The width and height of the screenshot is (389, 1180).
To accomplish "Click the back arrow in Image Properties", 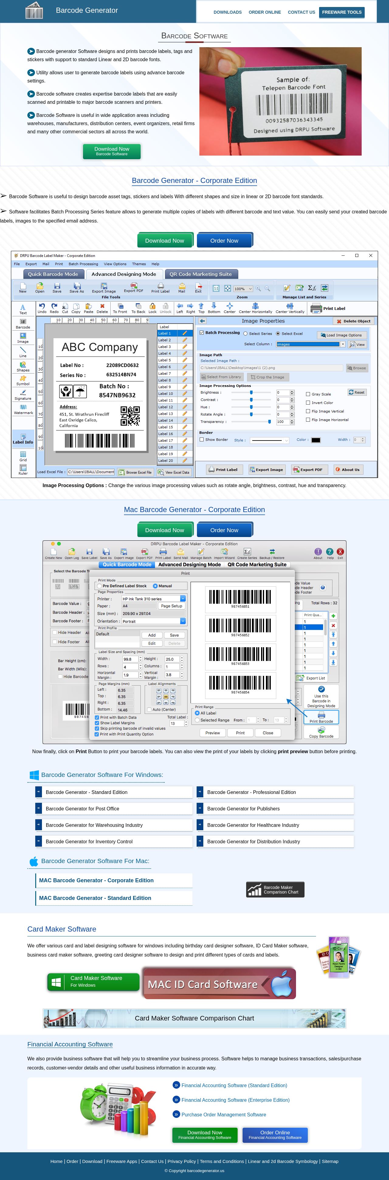I will coord(202,321).
